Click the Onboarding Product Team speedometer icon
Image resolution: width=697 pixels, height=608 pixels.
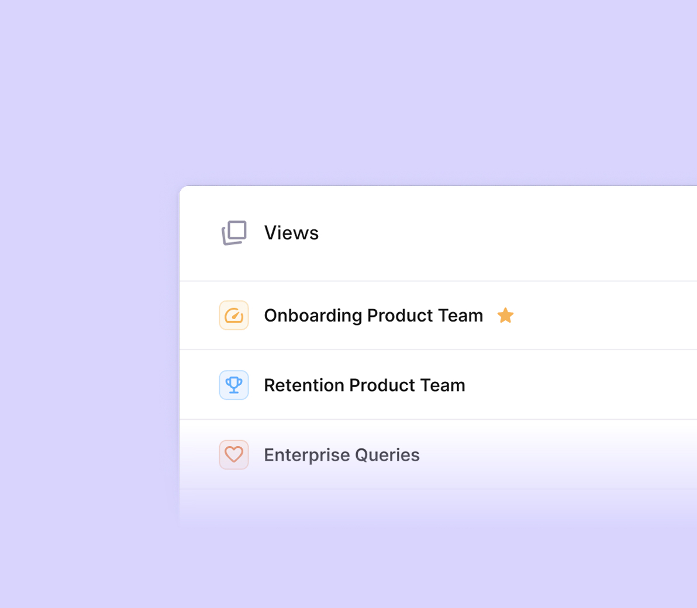point(234,316)
